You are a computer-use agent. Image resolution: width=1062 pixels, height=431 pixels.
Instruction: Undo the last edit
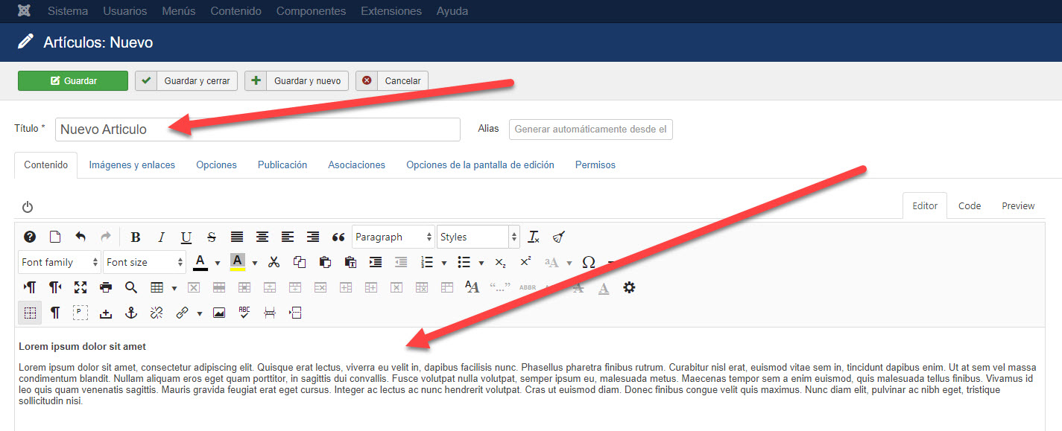pyautogui.click(x=80, y=237)
